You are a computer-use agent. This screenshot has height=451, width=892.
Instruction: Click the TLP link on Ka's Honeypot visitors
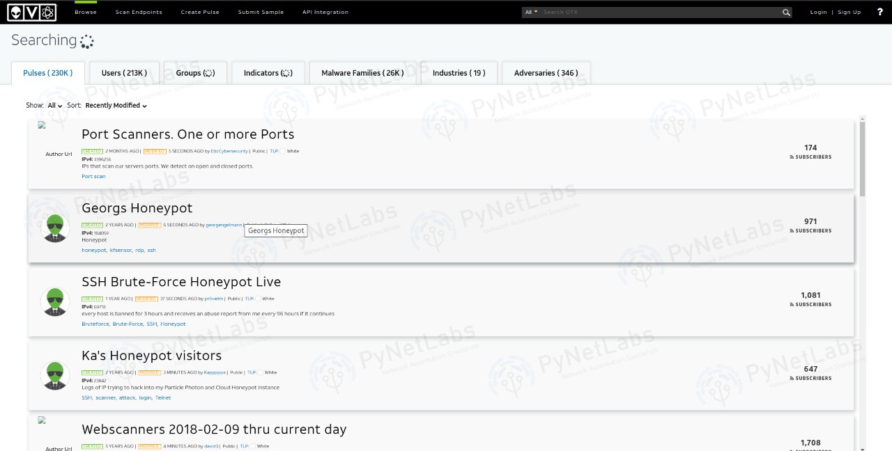click(252, 372)
